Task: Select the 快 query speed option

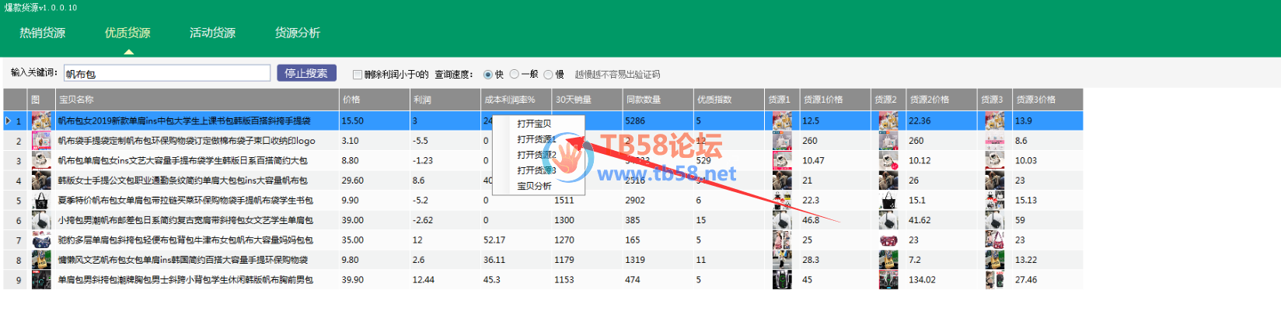Action: click(488, 75)
